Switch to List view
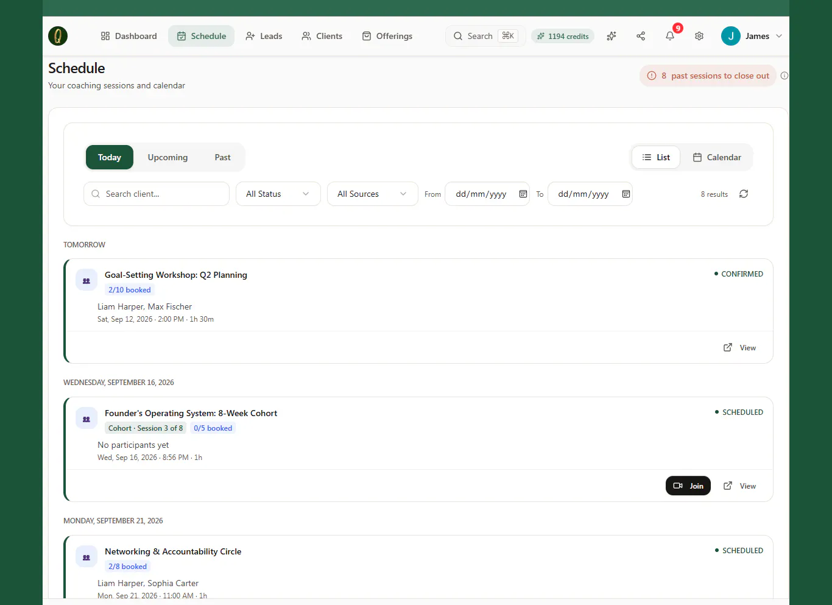The height and width of the screenshot is (605, 832). [656, 157]
